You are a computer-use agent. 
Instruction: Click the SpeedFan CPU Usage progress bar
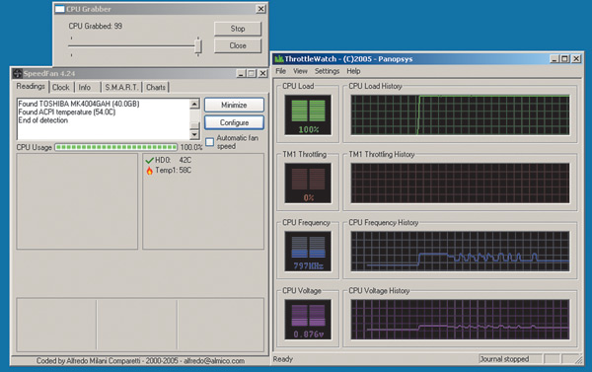tap(115, 147)
